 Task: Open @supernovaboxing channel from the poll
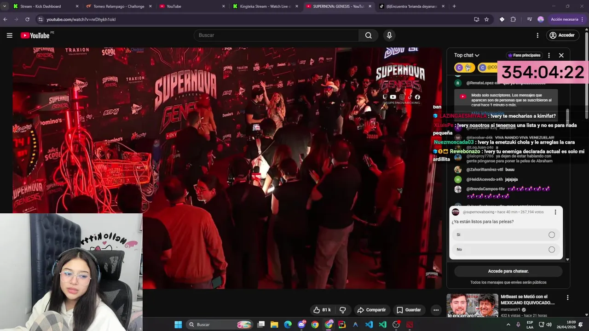point(478,212)
